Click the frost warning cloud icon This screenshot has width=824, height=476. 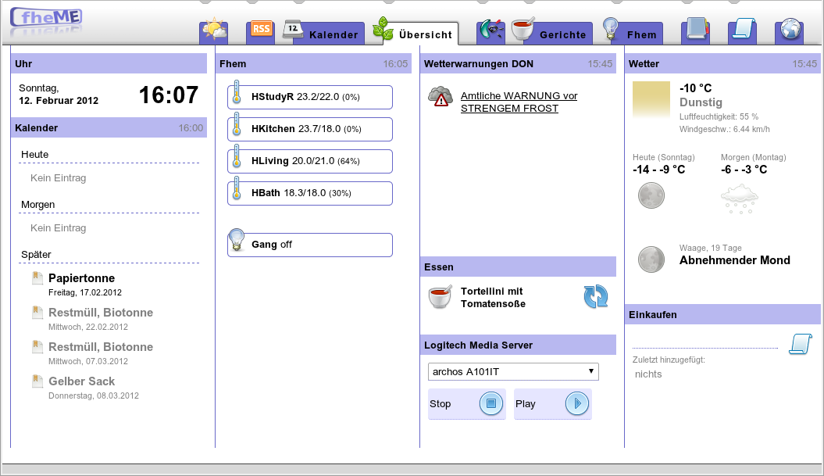coord(441,97)
